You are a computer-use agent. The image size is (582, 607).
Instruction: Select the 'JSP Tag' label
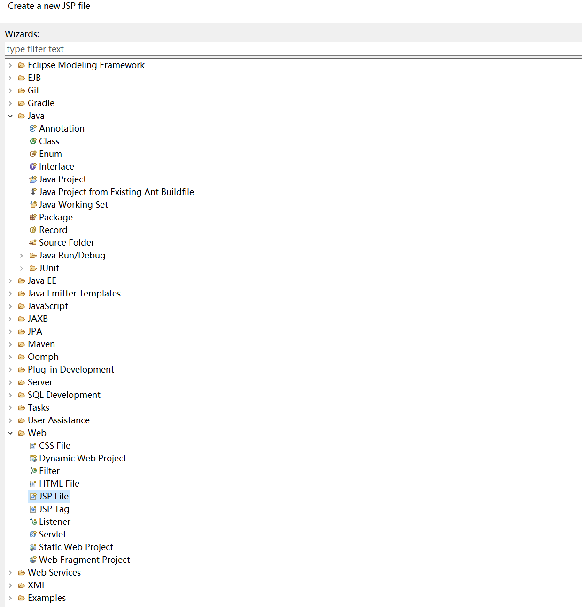pos(54,509)
